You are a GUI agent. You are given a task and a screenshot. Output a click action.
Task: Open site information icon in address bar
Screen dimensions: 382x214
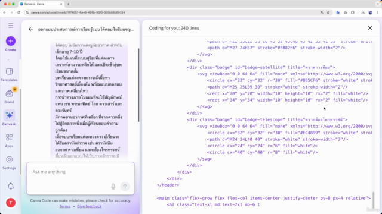click(27, 12)
